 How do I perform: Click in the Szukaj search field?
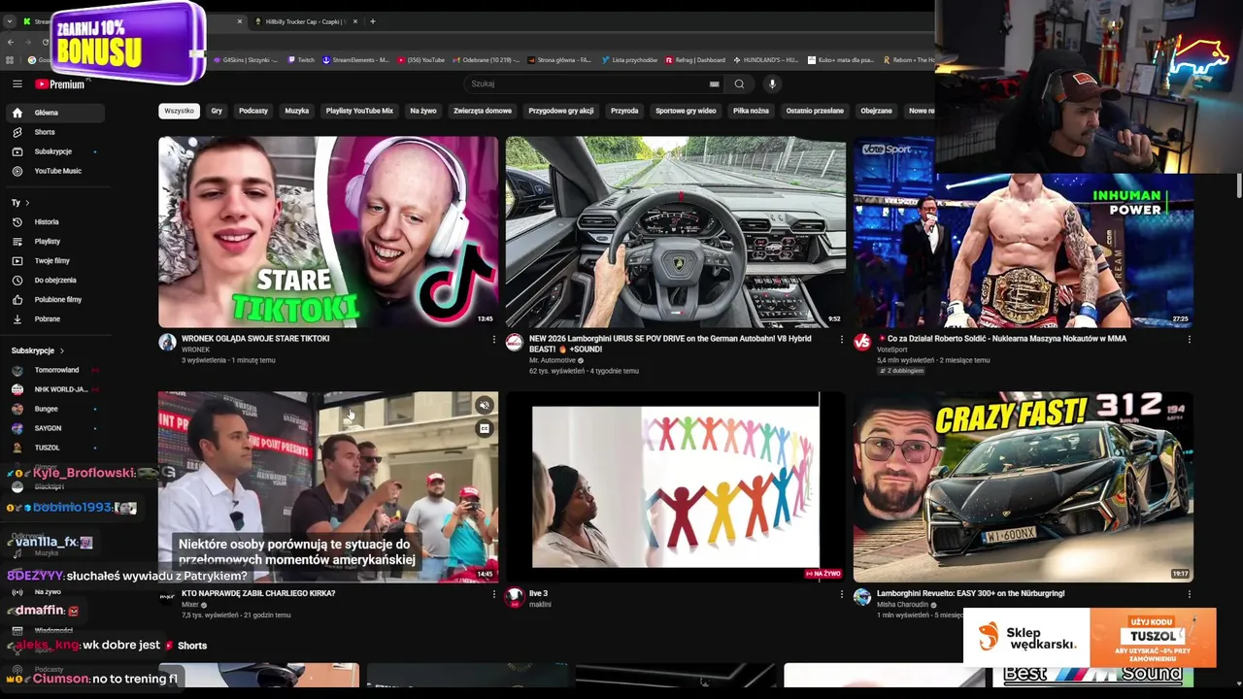(x=588, y=84)
